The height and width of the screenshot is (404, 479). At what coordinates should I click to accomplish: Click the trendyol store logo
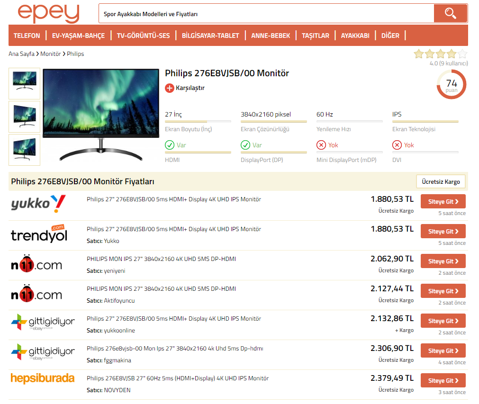[39, 234]
